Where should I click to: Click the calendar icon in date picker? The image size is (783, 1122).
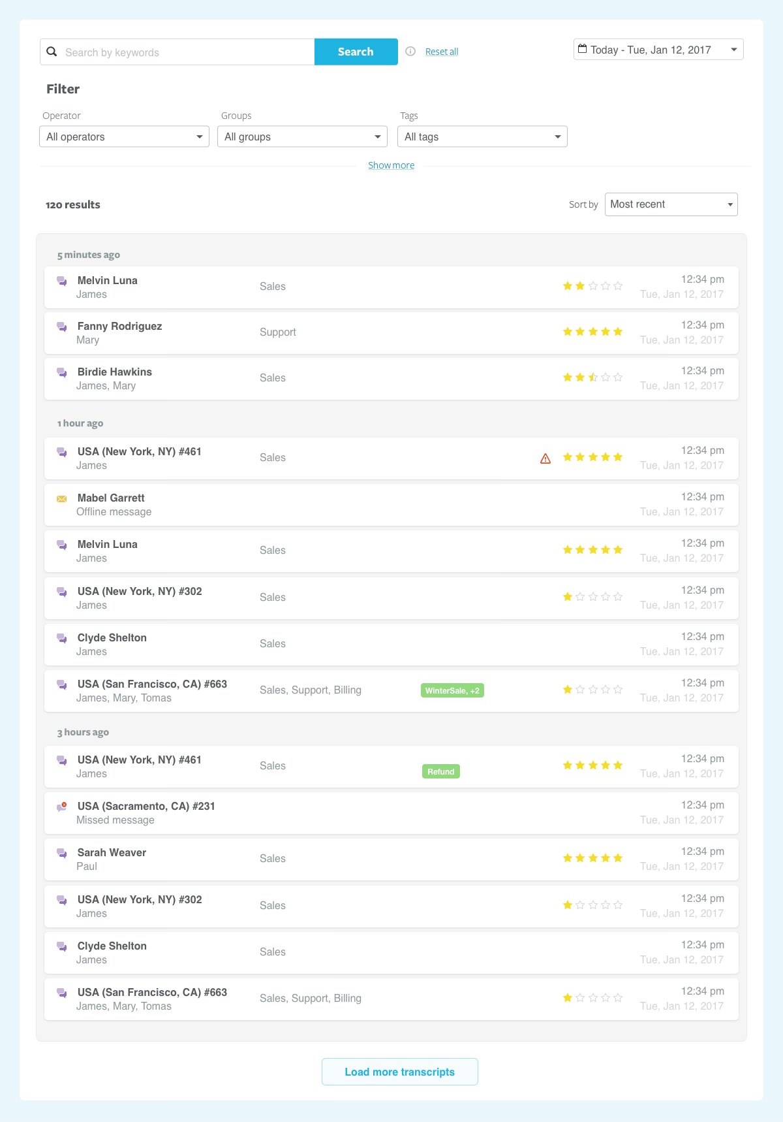pyautogui.click(x=583, y=49)
